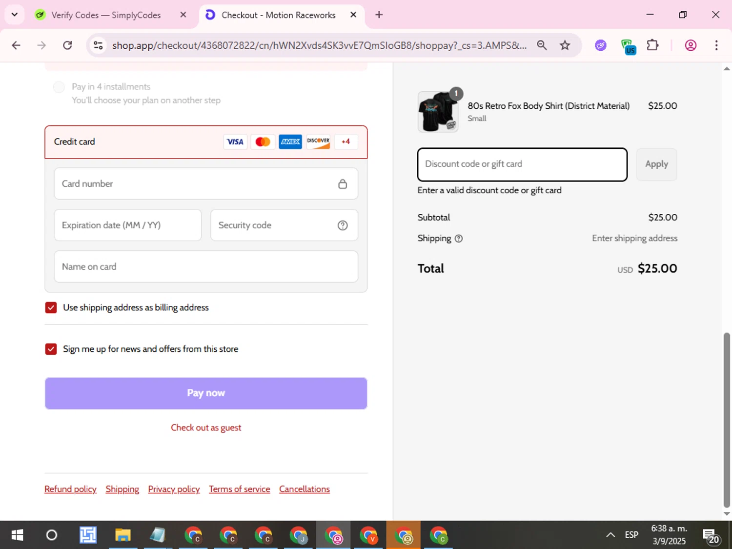Open the notepad app in the taskbar
The width and height of the screenshot is (732, 549).
(x=157, y=535)
